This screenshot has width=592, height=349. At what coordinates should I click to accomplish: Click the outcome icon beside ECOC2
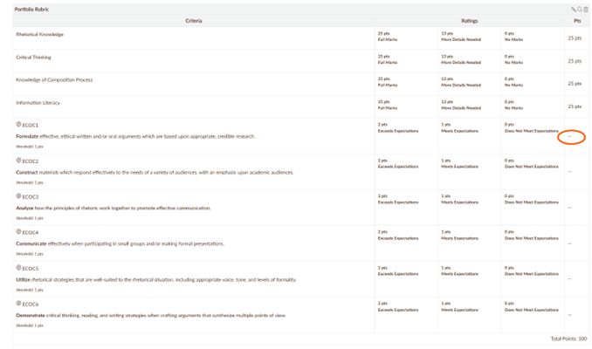click(18, 161)
